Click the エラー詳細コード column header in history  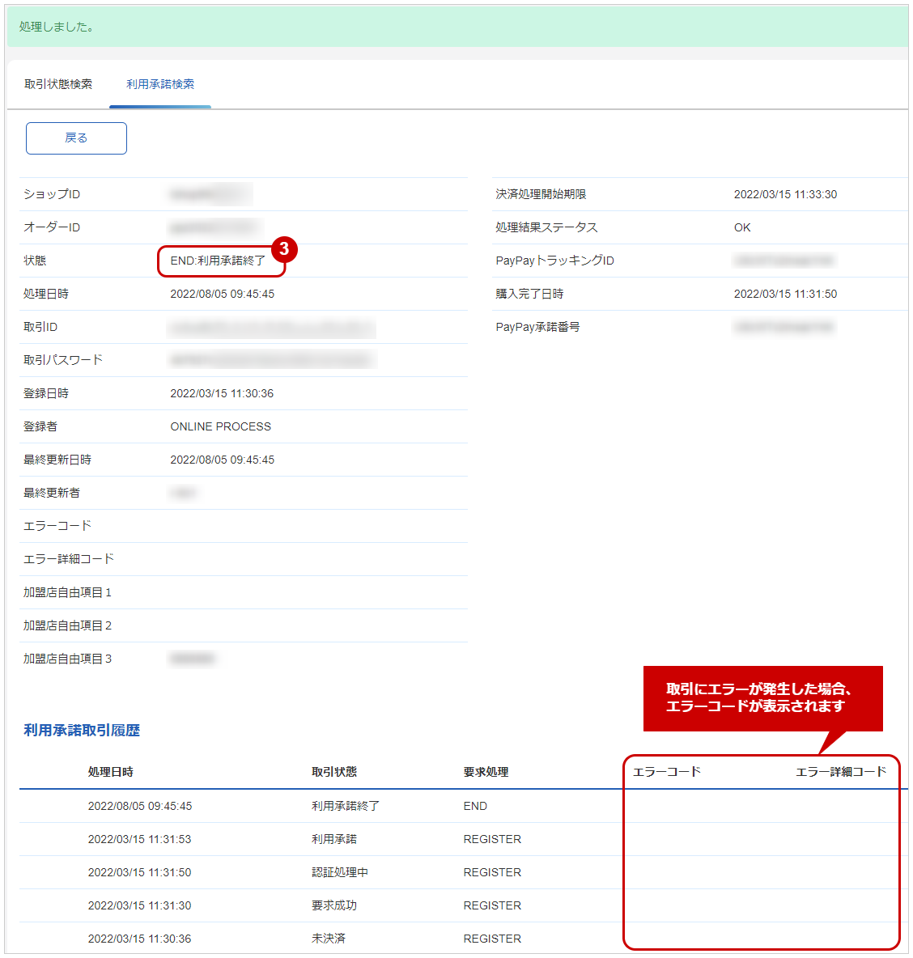tap(841, 772)
